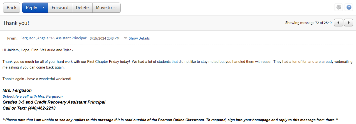The height and width of the screenshot is (124, 356).
Task: Delete the current message
Action: [x=82, y=7]
